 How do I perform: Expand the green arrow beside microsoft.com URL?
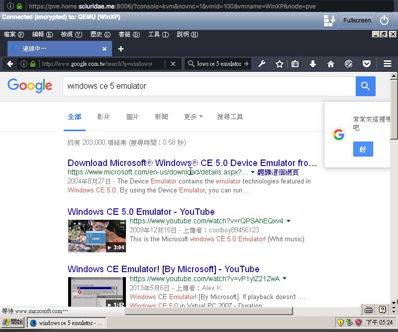pyautogui.click(x=253, y=172)
